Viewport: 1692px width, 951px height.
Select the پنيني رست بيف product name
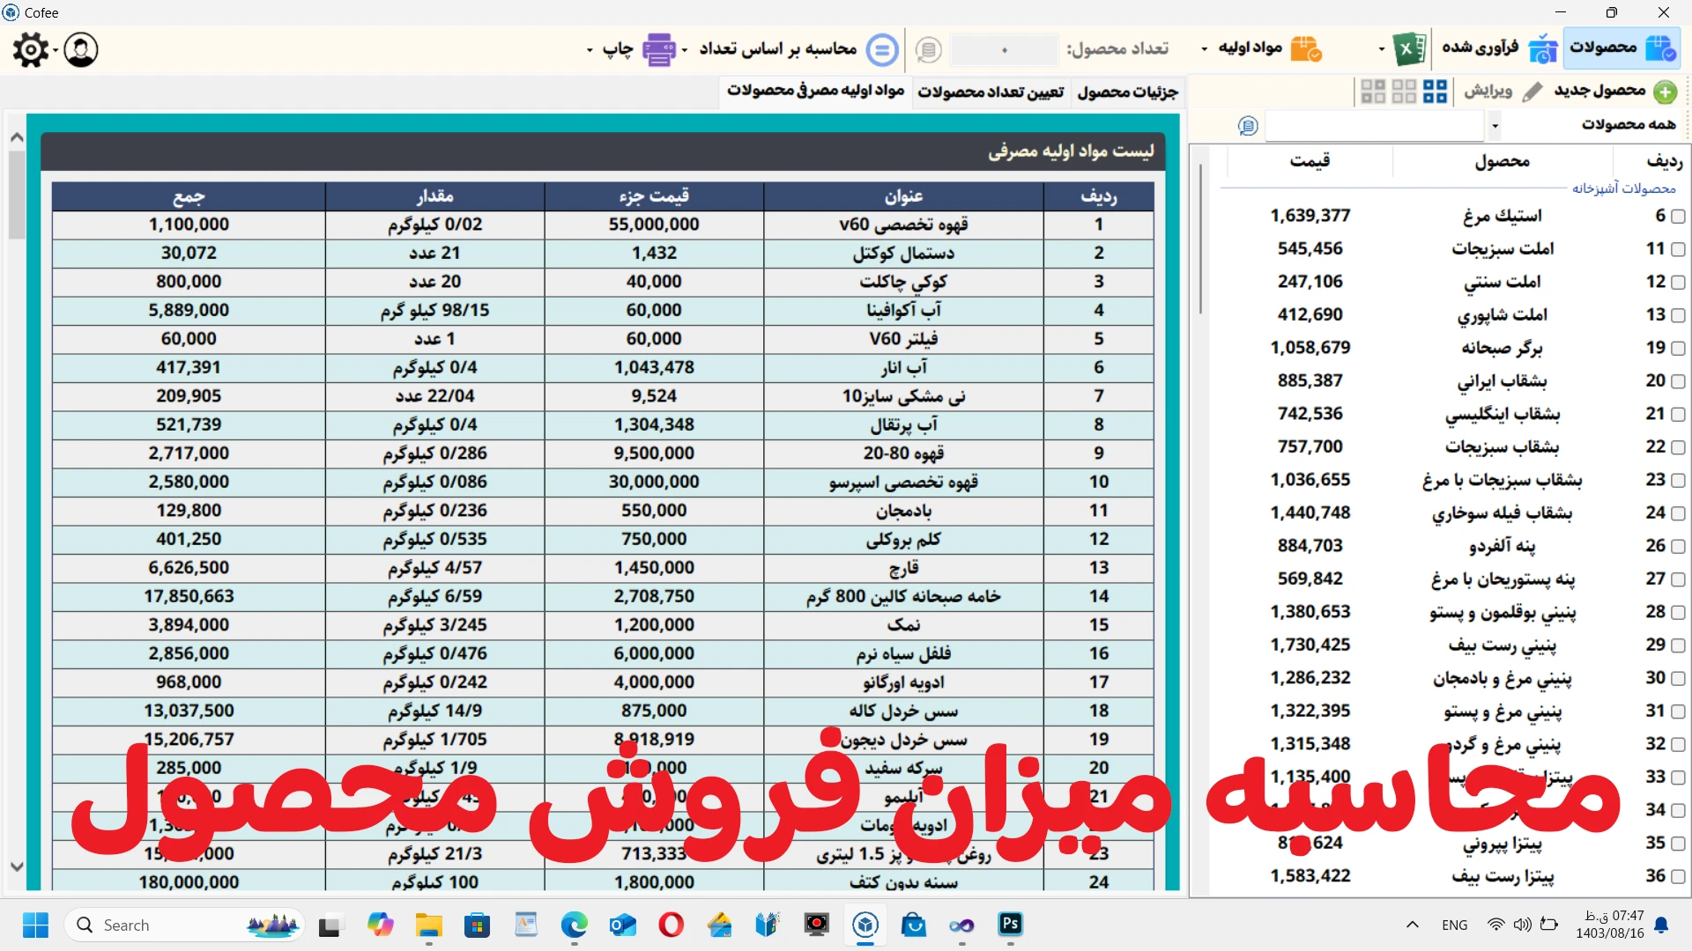(1503, 645)
